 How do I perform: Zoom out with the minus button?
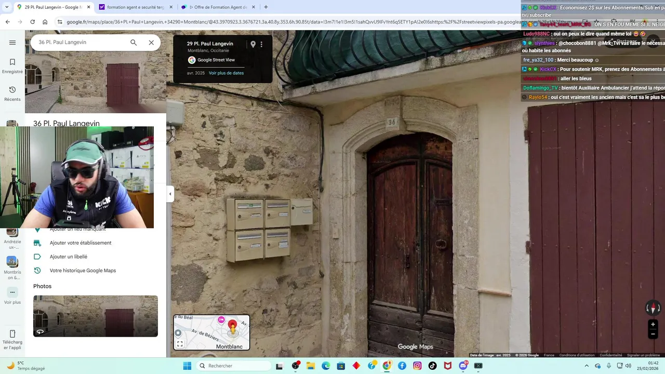[653, 335]
